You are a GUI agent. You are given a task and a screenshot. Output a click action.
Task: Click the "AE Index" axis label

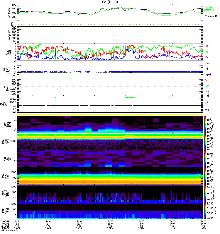tap(9, 13)
